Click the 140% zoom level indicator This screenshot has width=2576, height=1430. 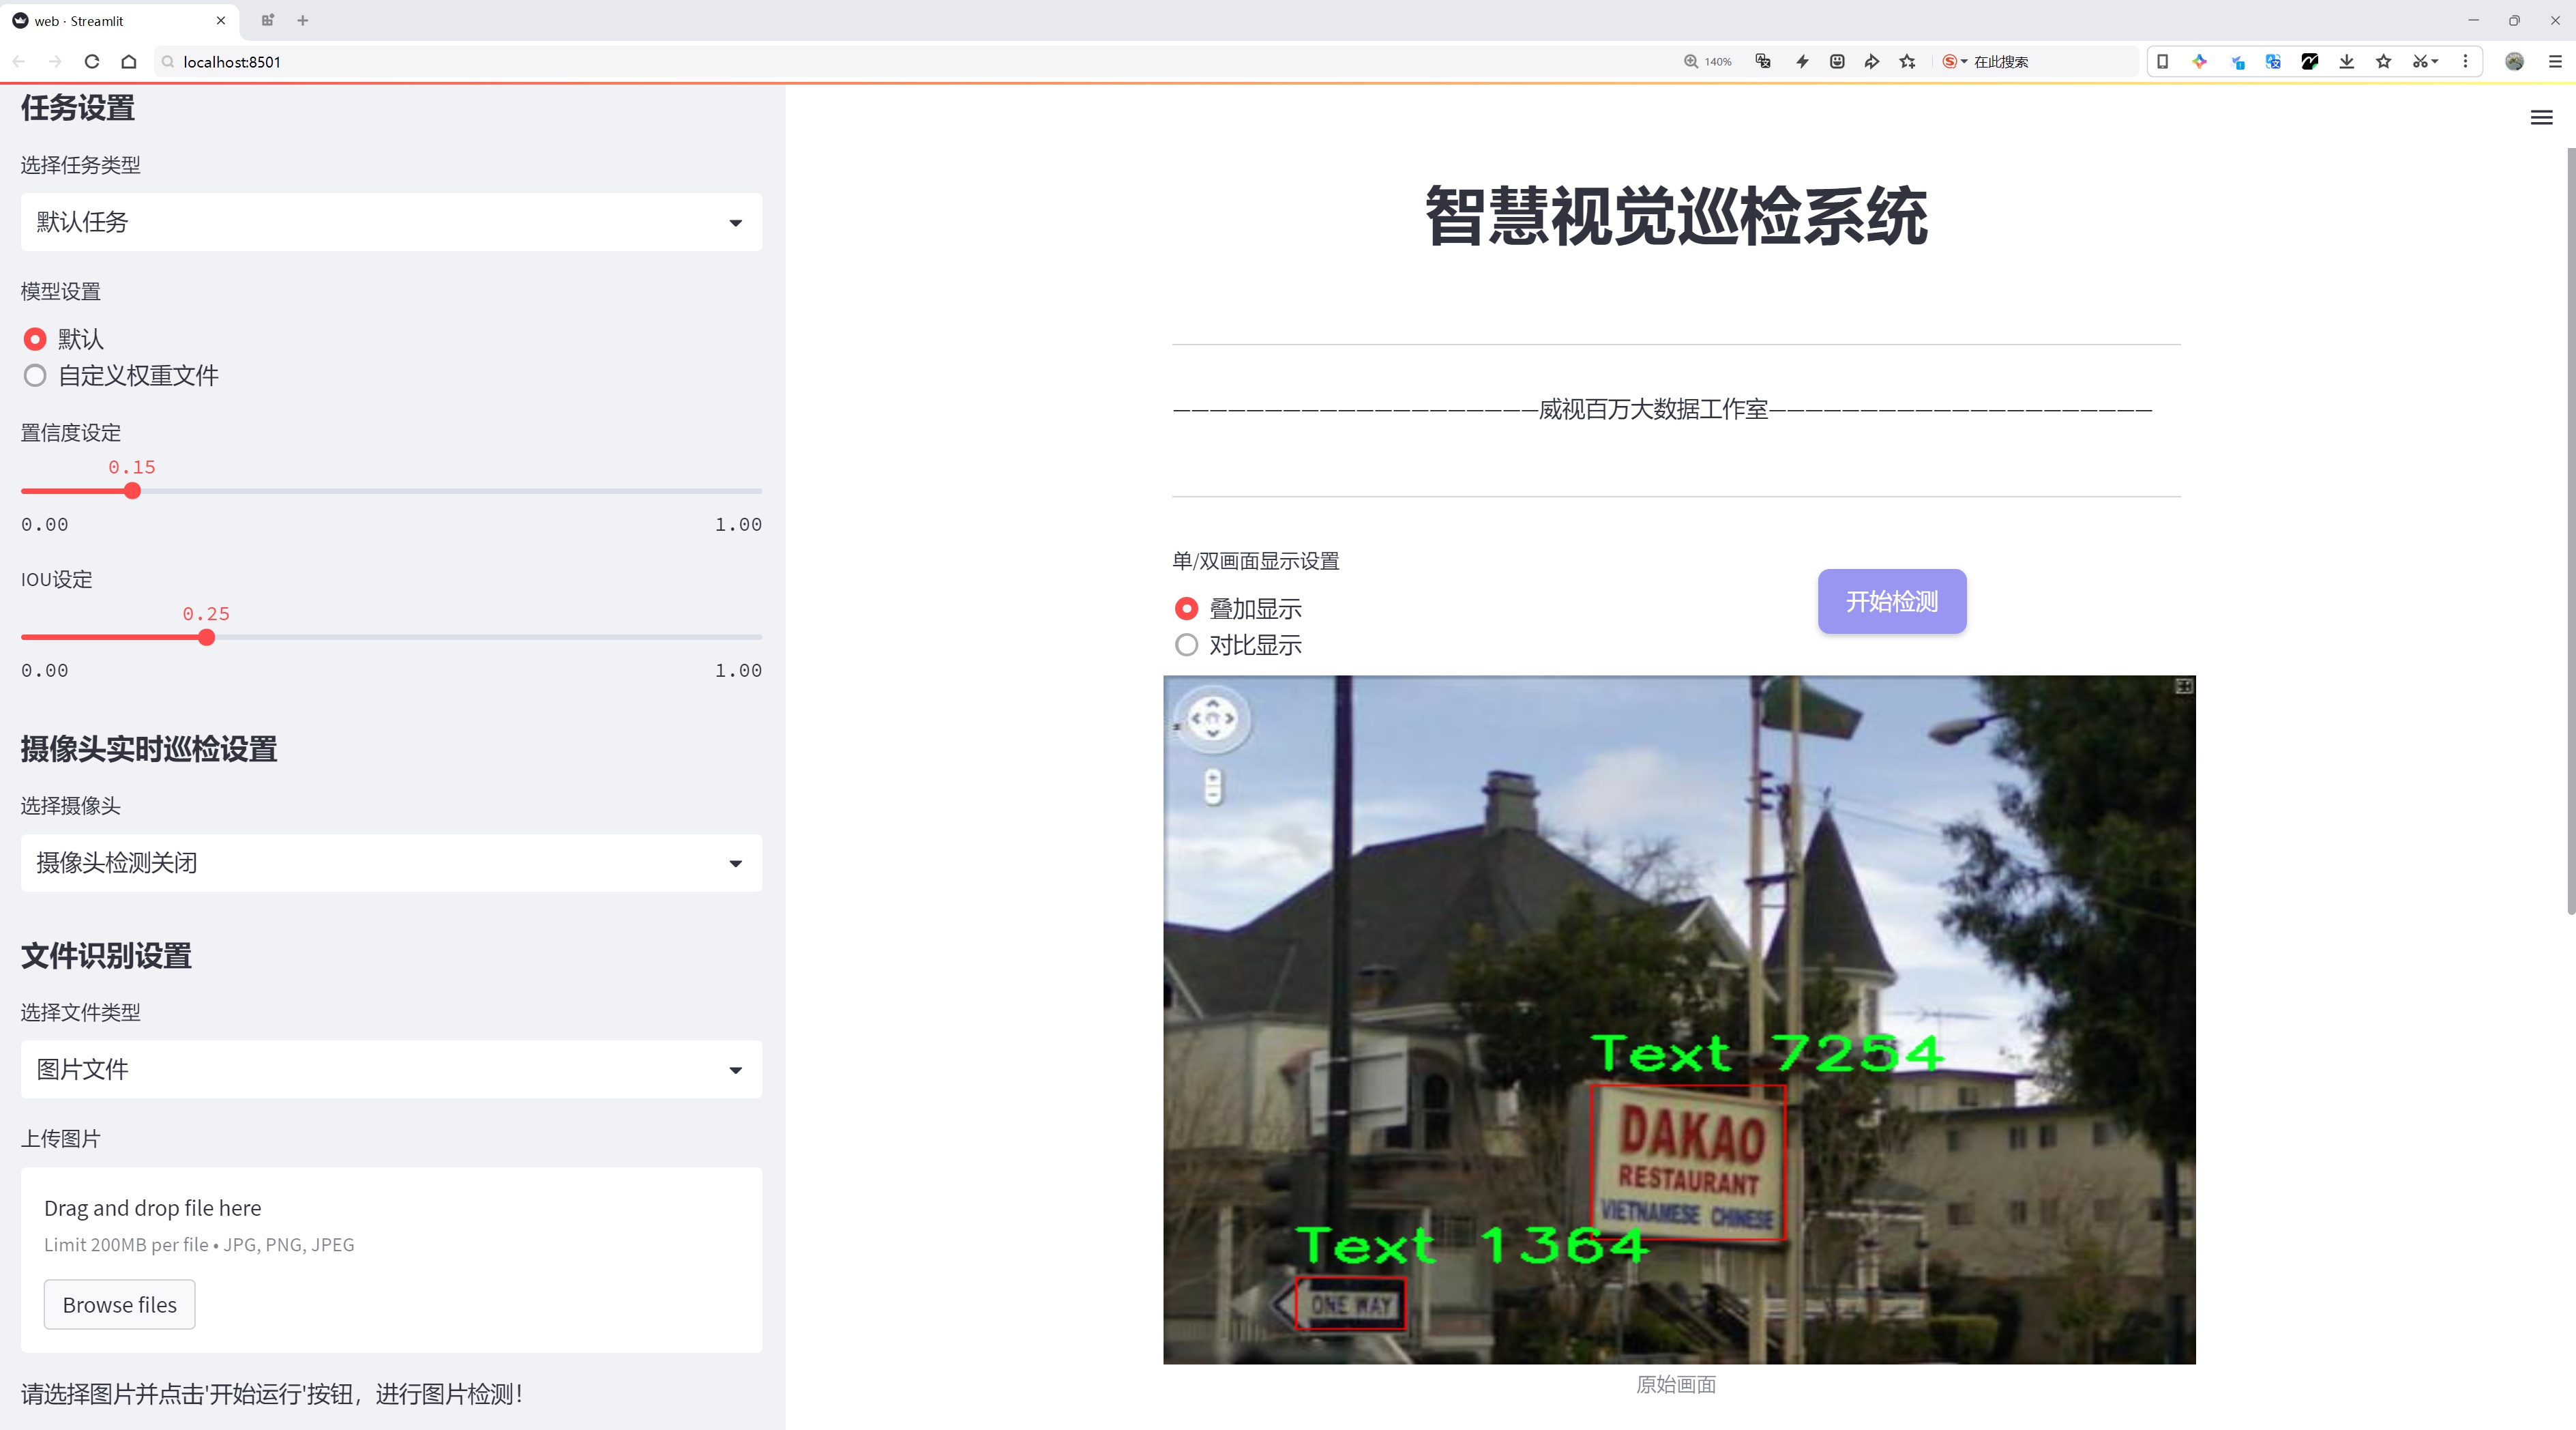[1708, 61]
